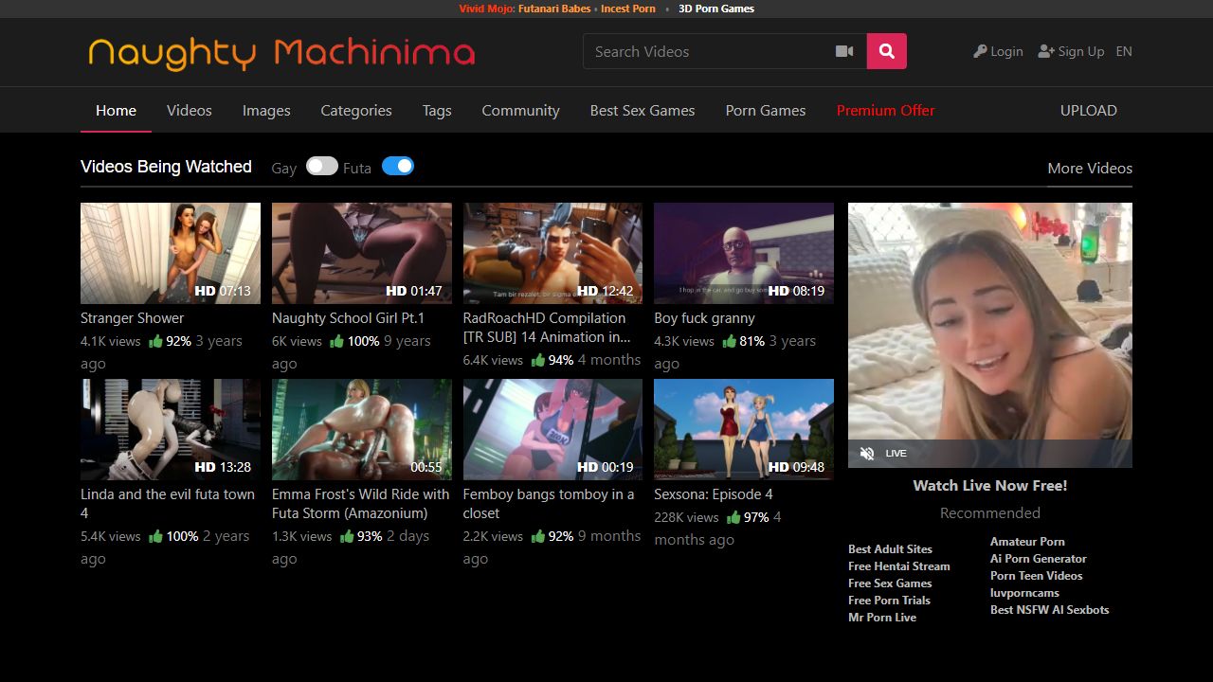Open the Mr Porn Live link
The image size is (1213, 682).
(882, 618)
